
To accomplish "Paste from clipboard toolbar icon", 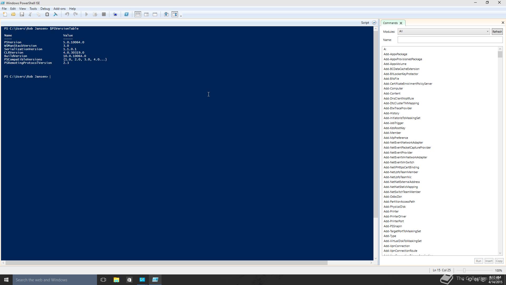I will tap(47, 15).
